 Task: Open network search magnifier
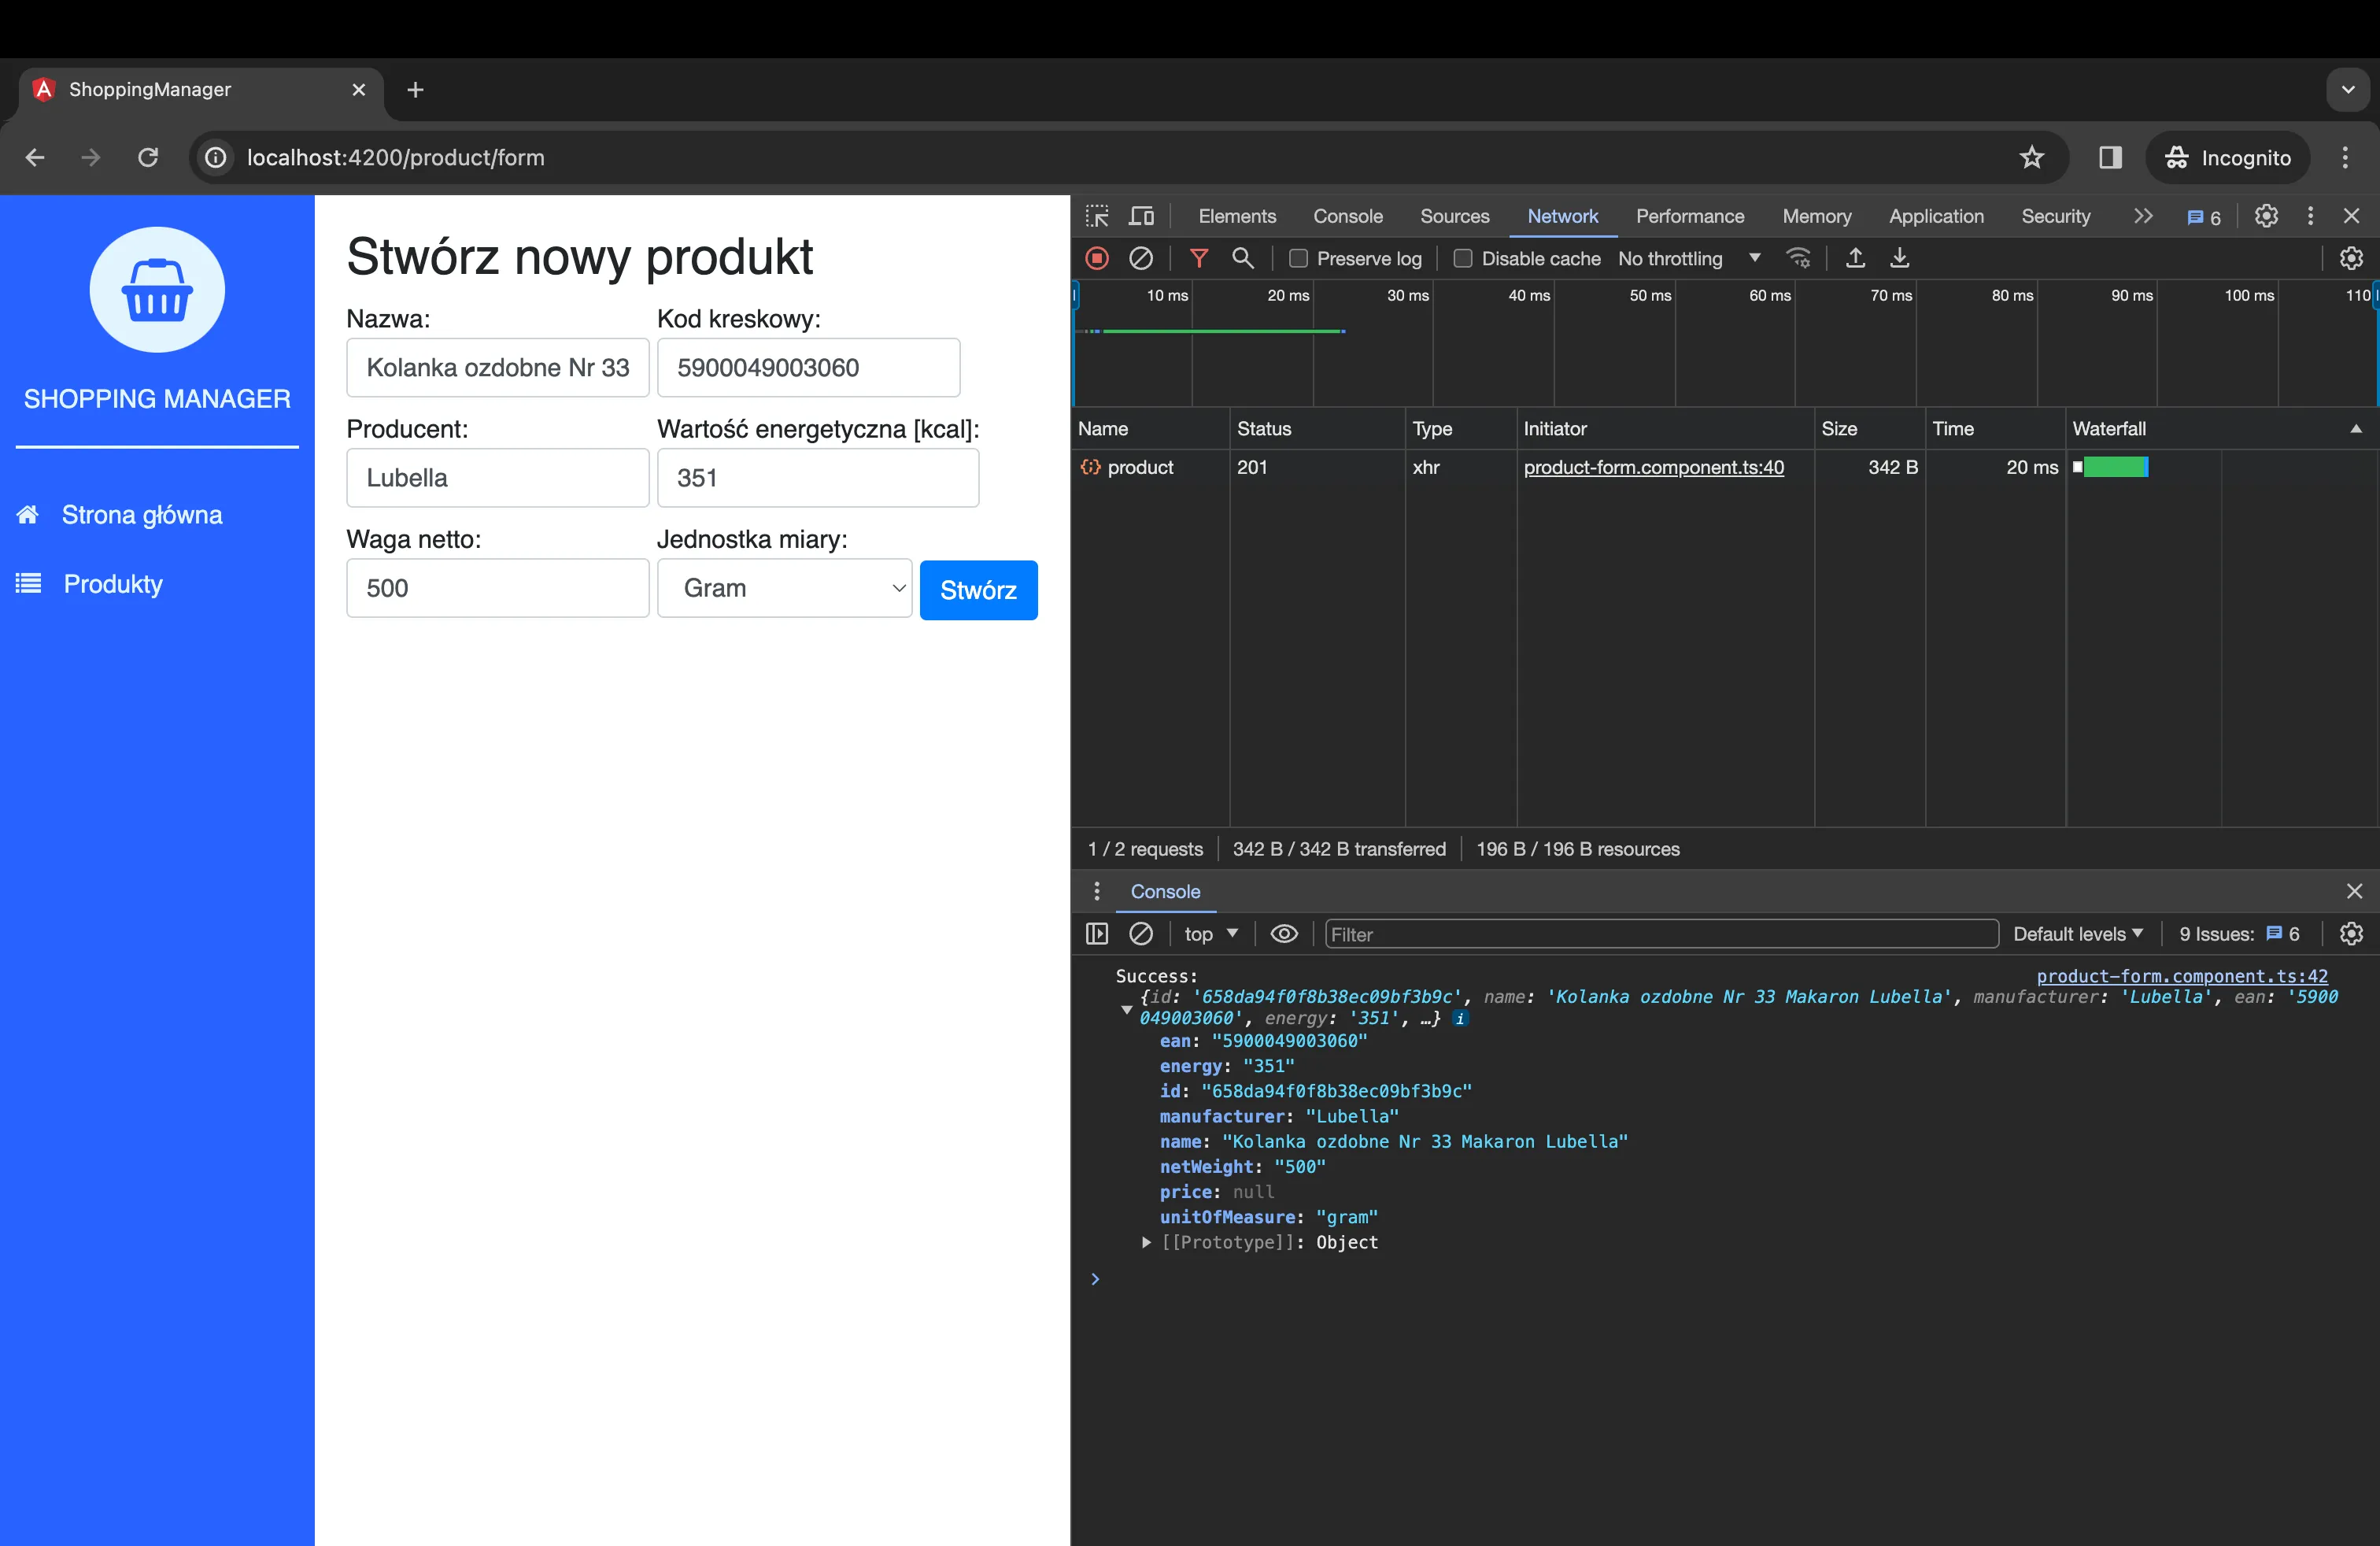point(1243,258)
